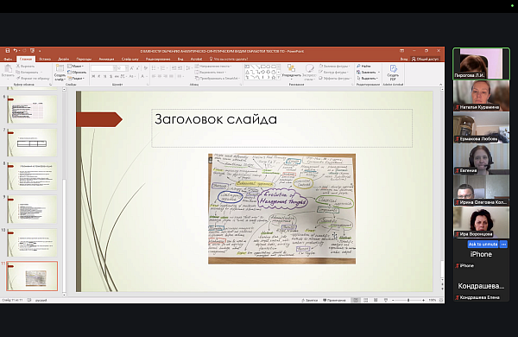Click the zoom slider handle in status bar

click(408, 301)
